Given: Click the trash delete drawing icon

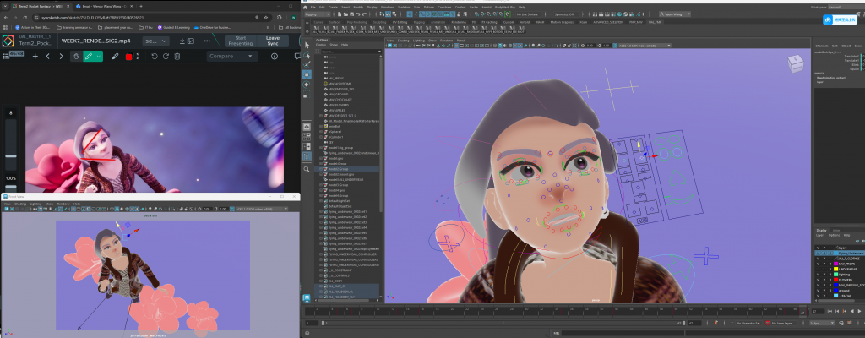Looking at the screenshot, I should click(x=177, y=57).
